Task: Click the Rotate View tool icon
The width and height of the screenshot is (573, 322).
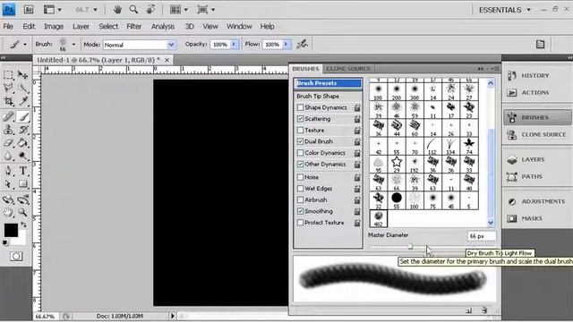Action: pos(150,10)
